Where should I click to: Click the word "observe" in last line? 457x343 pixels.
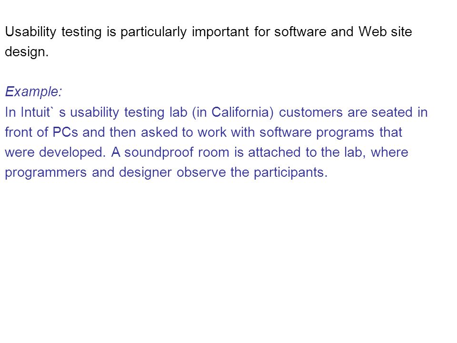(201, 172)
